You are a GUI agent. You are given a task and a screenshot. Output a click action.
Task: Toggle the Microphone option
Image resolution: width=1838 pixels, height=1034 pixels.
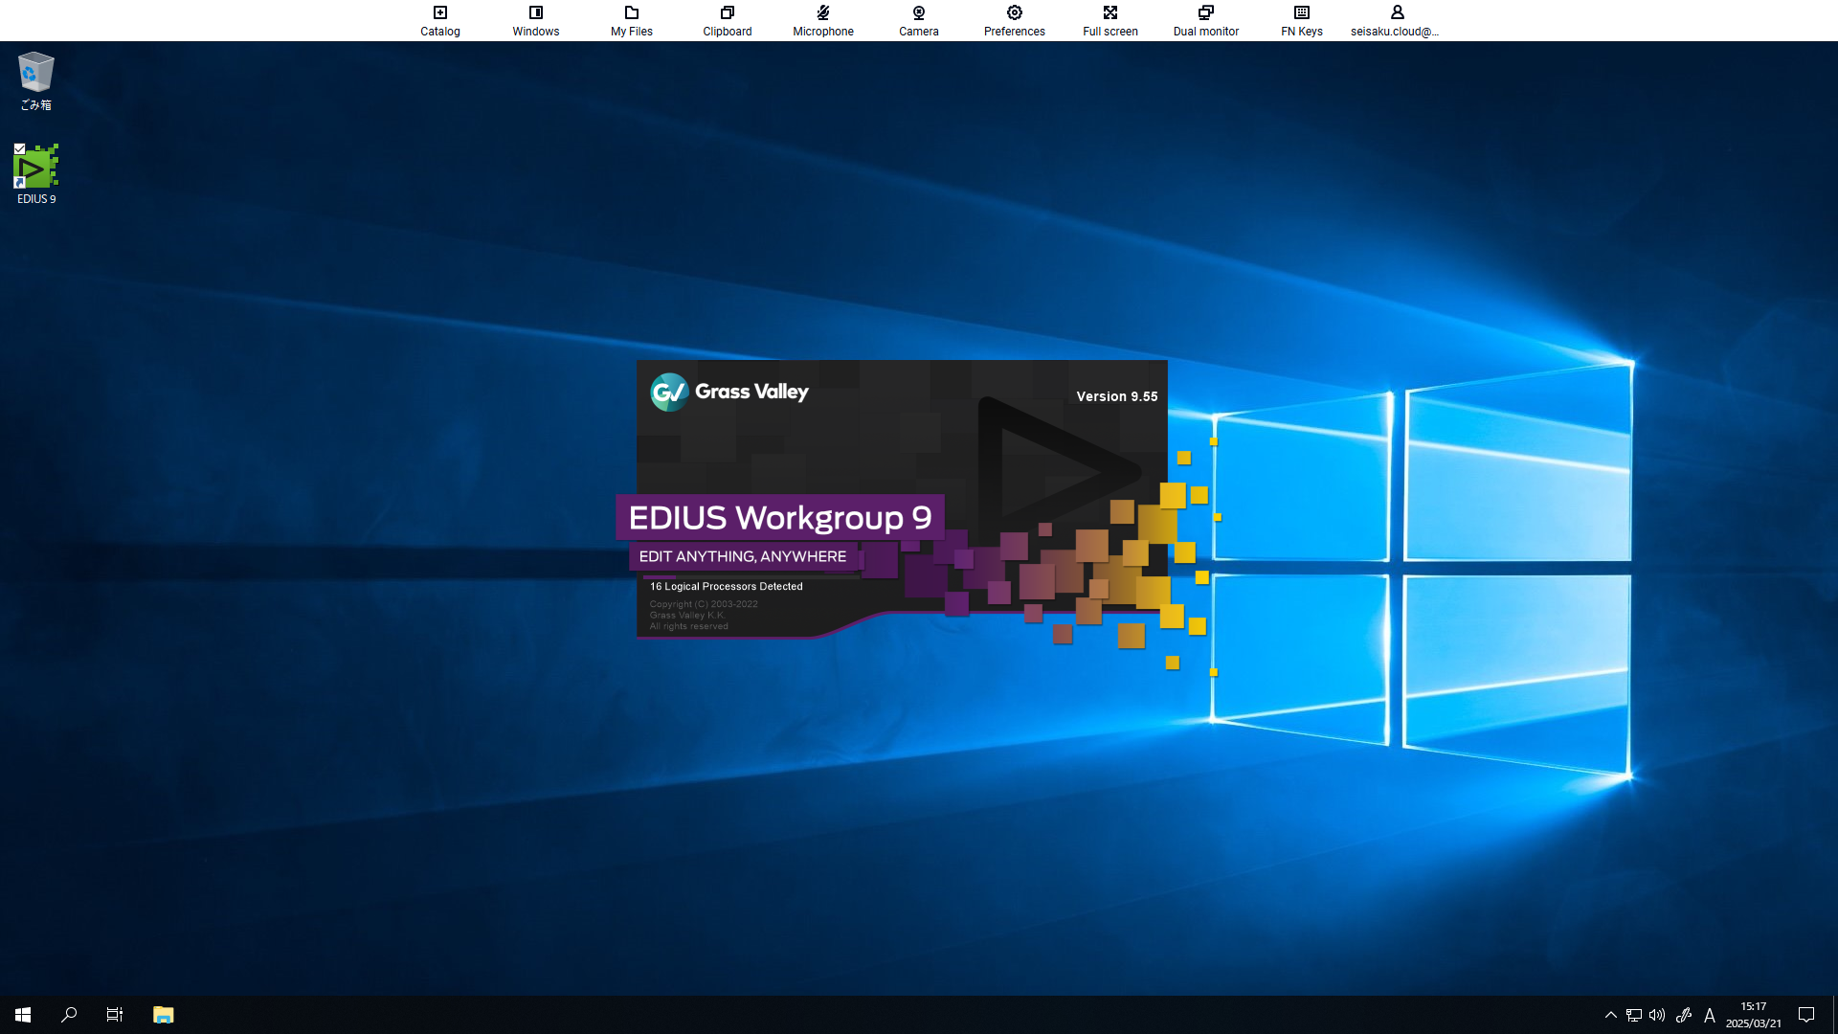click(823, 20)
